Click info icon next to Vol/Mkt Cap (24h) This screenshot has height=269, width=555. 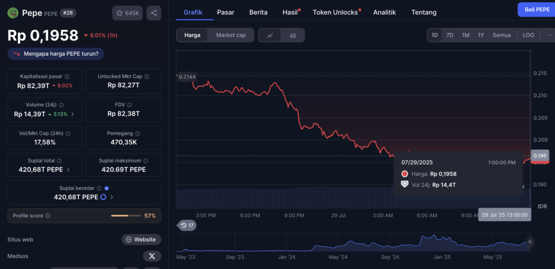[68, 134]
